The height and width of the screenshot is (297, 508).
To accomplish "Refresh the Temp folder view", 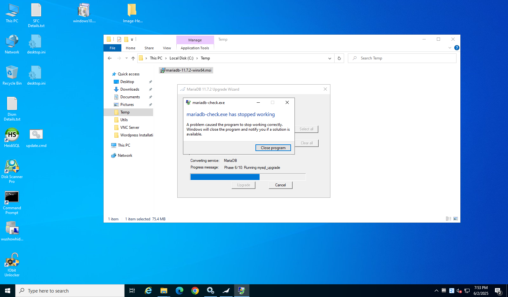I will tap(339, 58).
